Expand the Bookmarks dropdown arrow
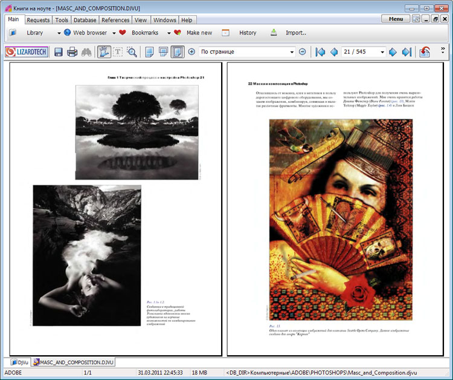This screenshot has width=453, height=380. (169, 33)
